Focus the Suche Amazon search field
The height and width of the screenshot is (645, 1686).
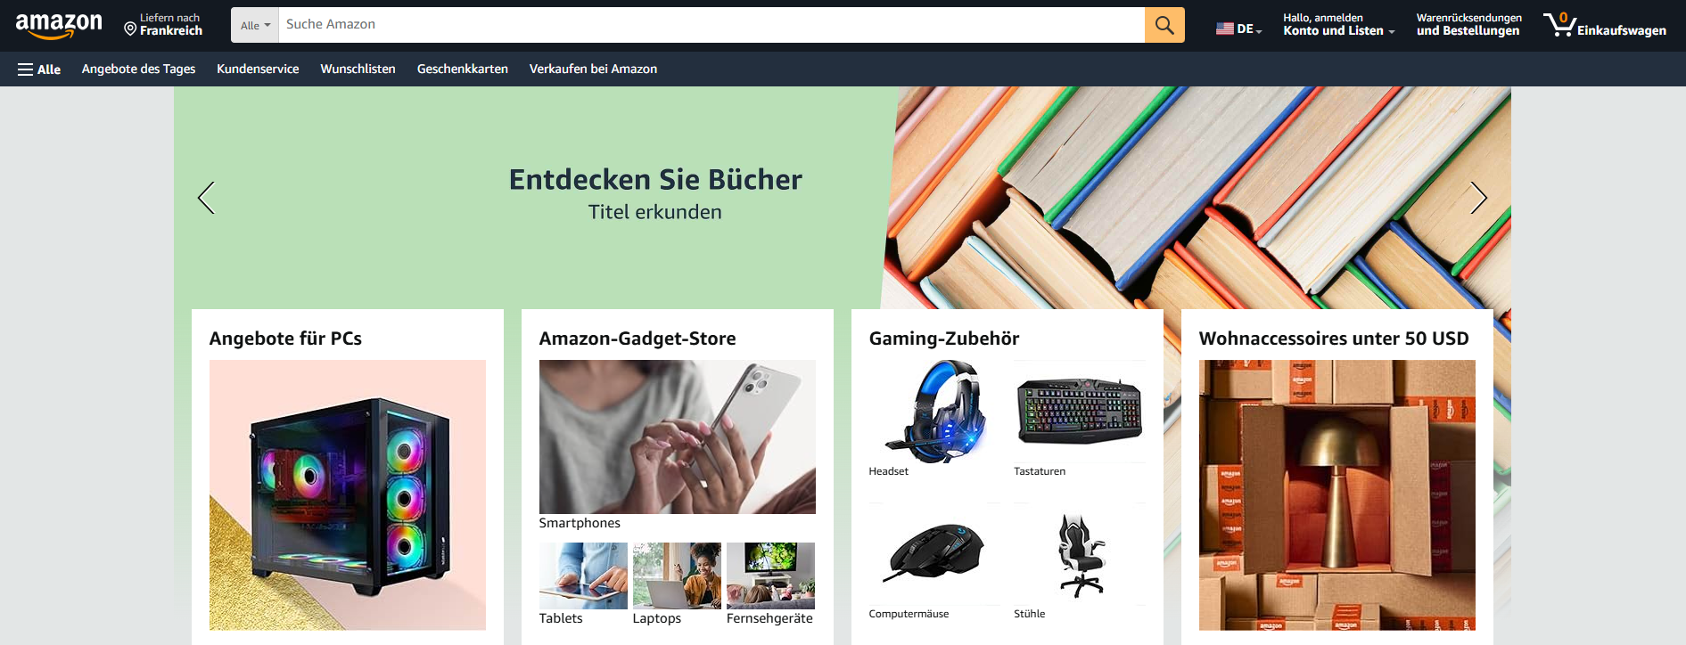point(711,25)
